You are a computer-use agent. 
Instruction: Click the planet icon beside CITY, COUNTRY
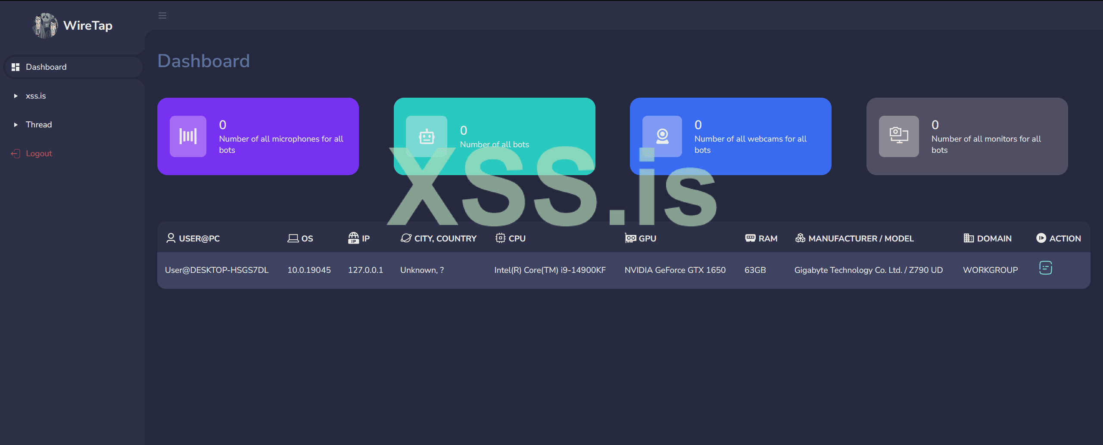coord(406,238)
